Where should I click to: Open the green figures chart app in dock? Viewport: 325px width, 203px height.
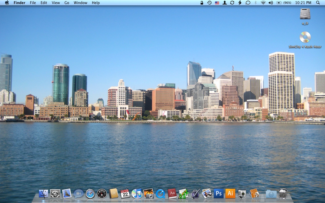point(184,194)
